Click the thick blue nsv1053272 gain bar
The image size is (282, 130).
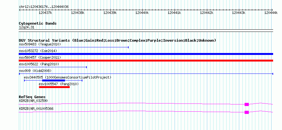pos(146,54)
